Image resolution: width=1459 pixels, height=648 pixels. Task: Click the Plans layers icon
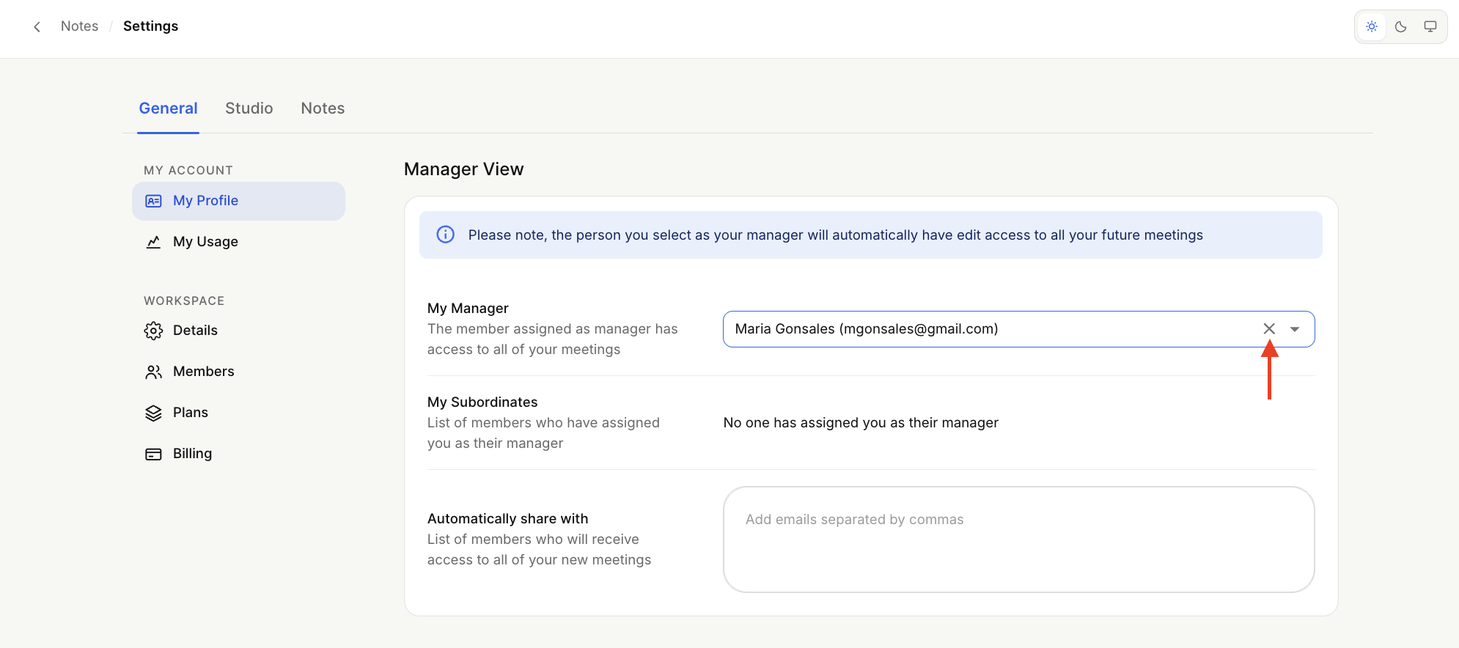pos(153,413)
